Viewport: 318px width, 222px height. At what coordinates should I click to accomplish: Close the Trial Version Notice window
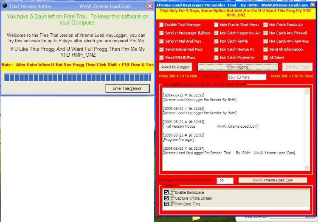coord(150,6)
